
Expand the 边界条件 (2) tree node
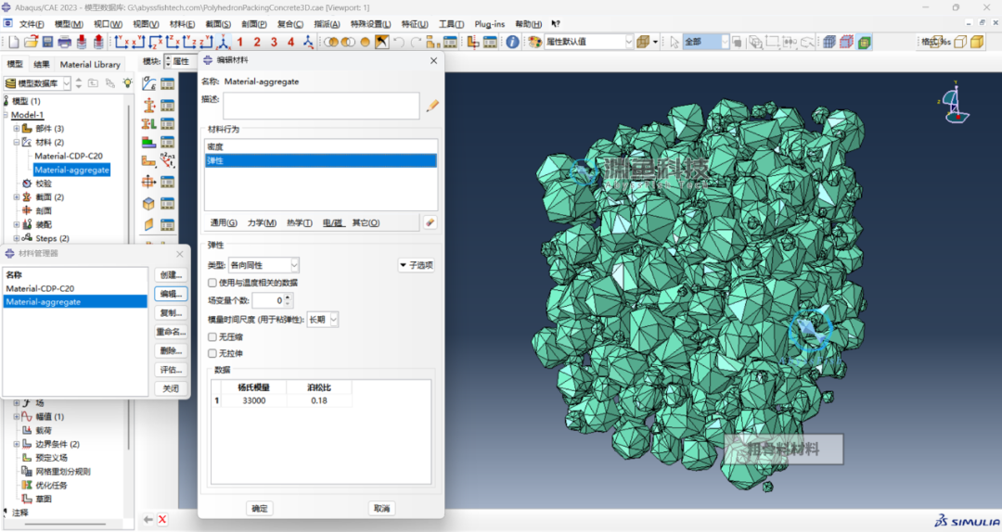pyautogui.click(x=17, y=444)
